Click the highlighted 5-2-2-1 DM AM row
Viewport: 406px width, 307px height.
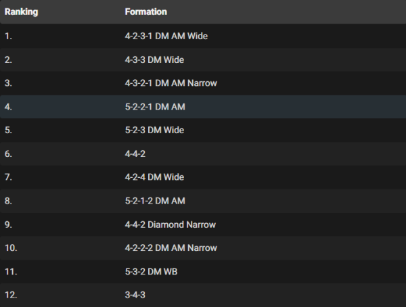155,107
